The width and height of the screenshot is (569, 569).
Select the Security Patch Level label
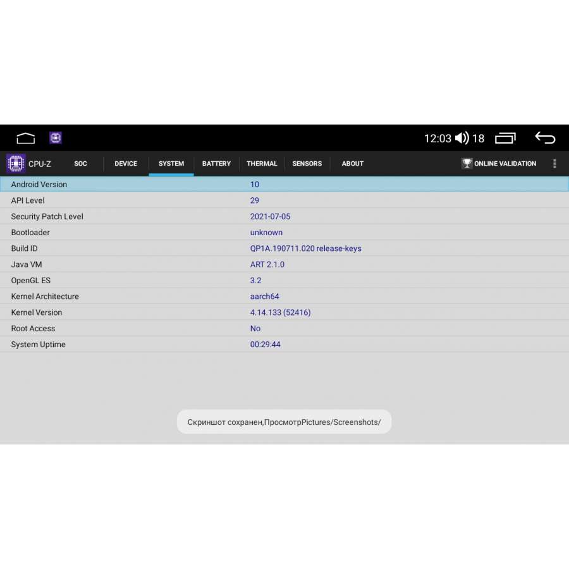[x=47, y=217]
